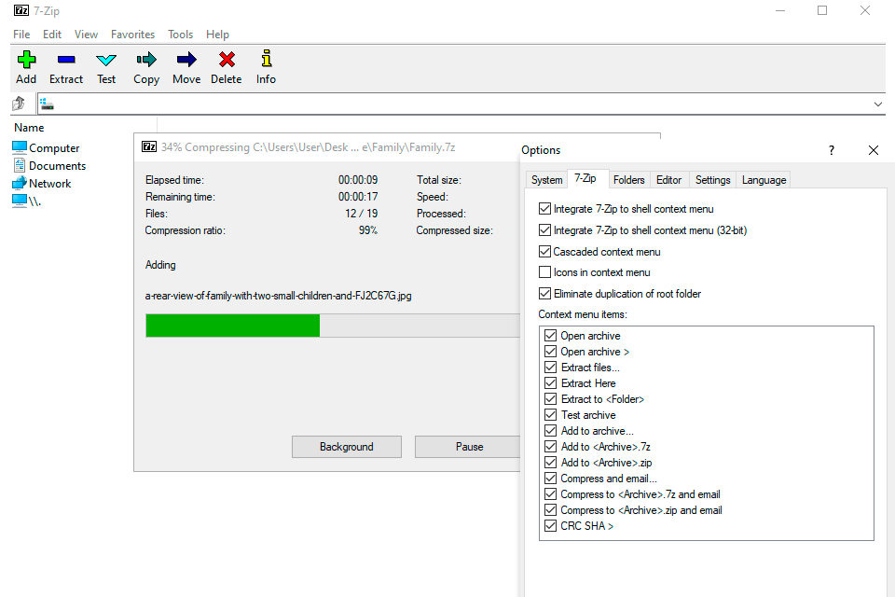Disable Cascaded context menu checkbox
This screenshot has width=895, height=597.
click(x=545, y=251)
